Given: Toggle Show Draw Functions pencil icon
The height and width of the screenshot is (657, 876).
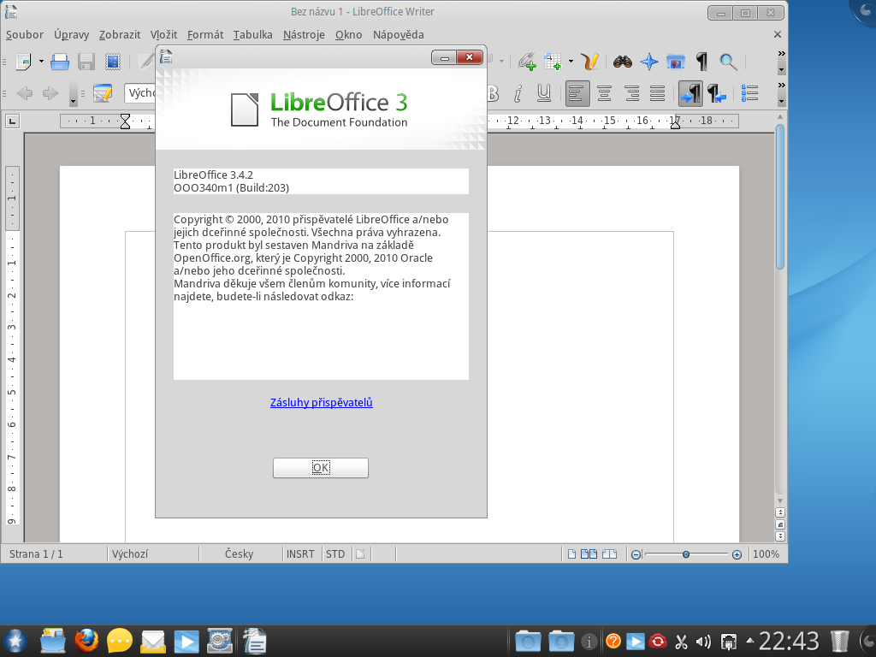Looking at the screenshot, I should (x=590, y=62).
